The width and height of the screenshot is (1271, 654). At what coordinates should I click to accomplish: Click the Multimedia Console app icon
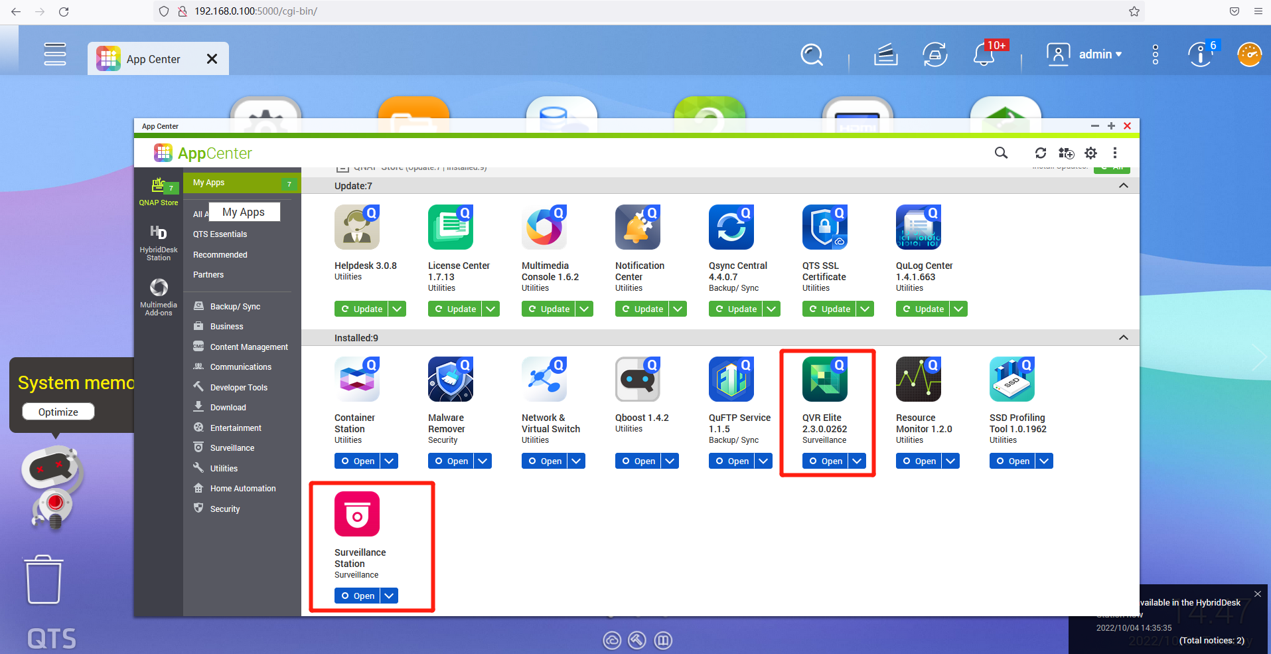coord(544,227)
